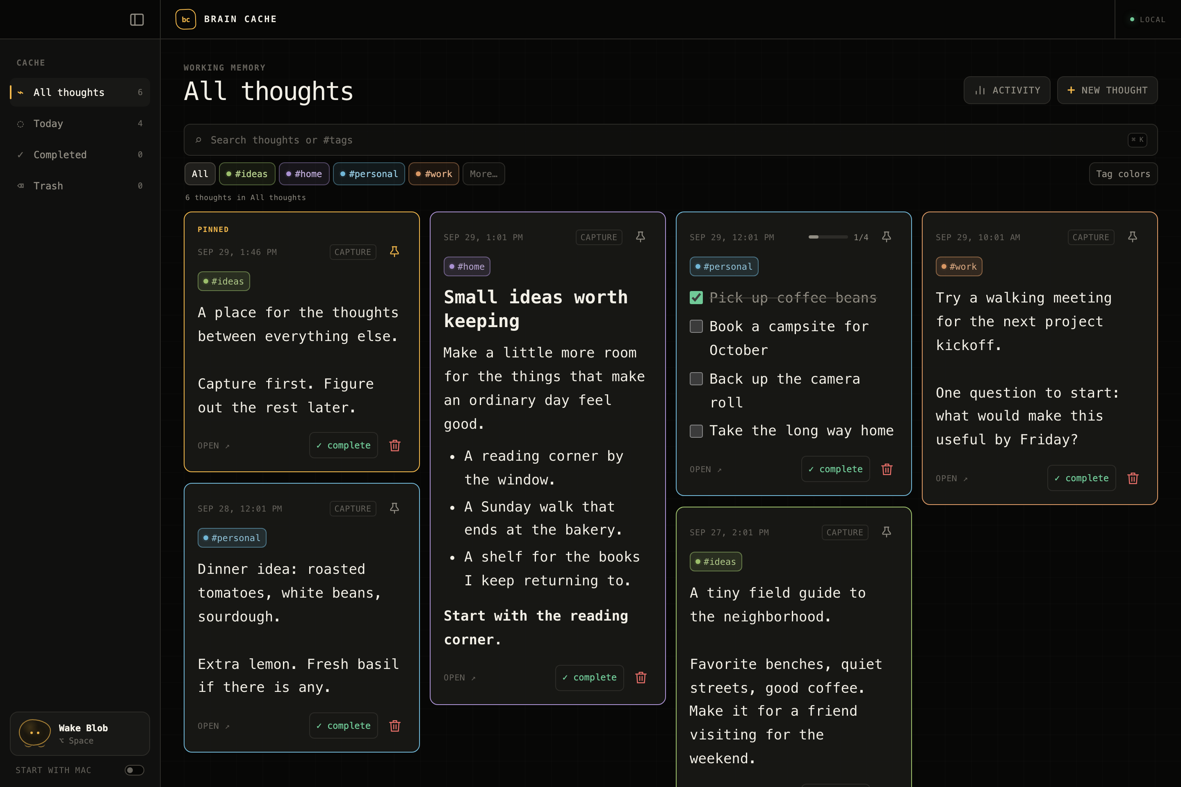Trash the walking meeting thought
Viewport: 1181px width, 787px height.
[1133, 478]
